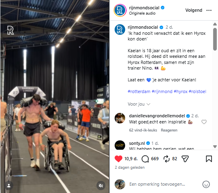218x193 pixels.
Task: Repost using the arrows repost icon
Action: [x=166, y=159]
